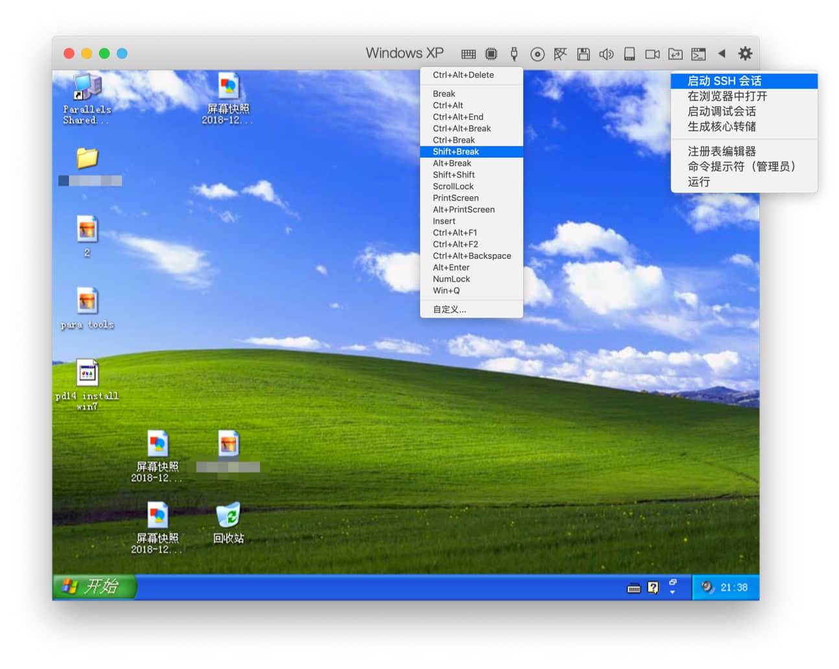Choose Alt+Break shortcut
The width and height of the screenshot is (839, 669).
(x=471, y=163)
